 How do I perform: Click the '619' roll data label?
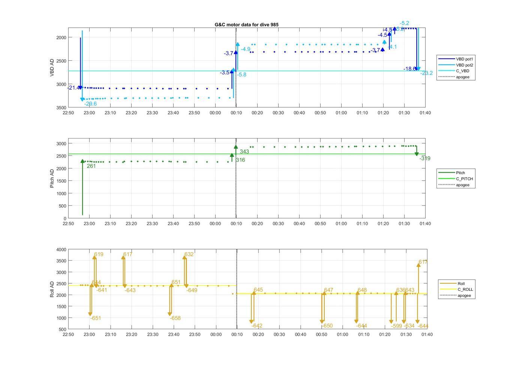99,254
